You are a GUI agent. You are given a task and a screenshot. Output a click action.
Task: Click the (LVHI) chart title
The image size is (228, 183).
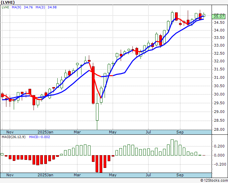pos(8,2)
